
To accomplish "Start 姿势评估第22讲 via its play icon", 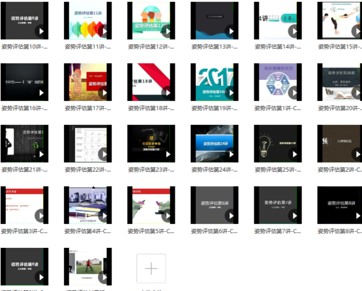I will [x=105, y=154].
